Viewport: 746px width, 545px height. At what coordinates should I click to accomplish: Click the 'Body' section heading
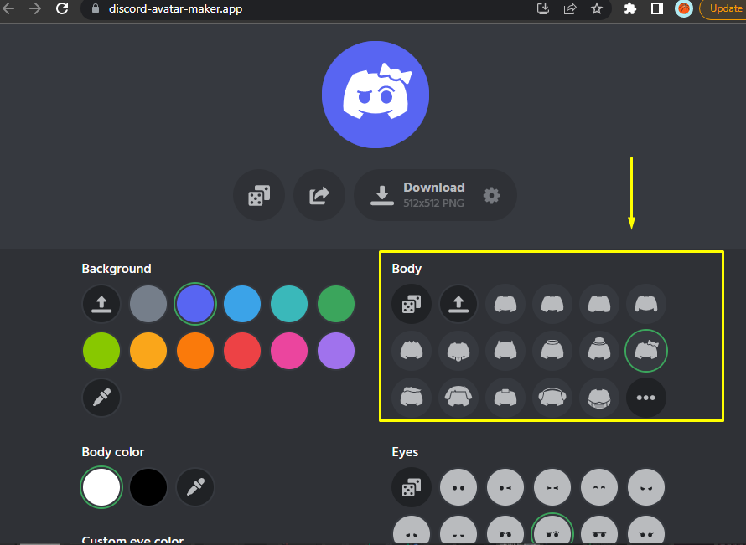coord(407,269)
